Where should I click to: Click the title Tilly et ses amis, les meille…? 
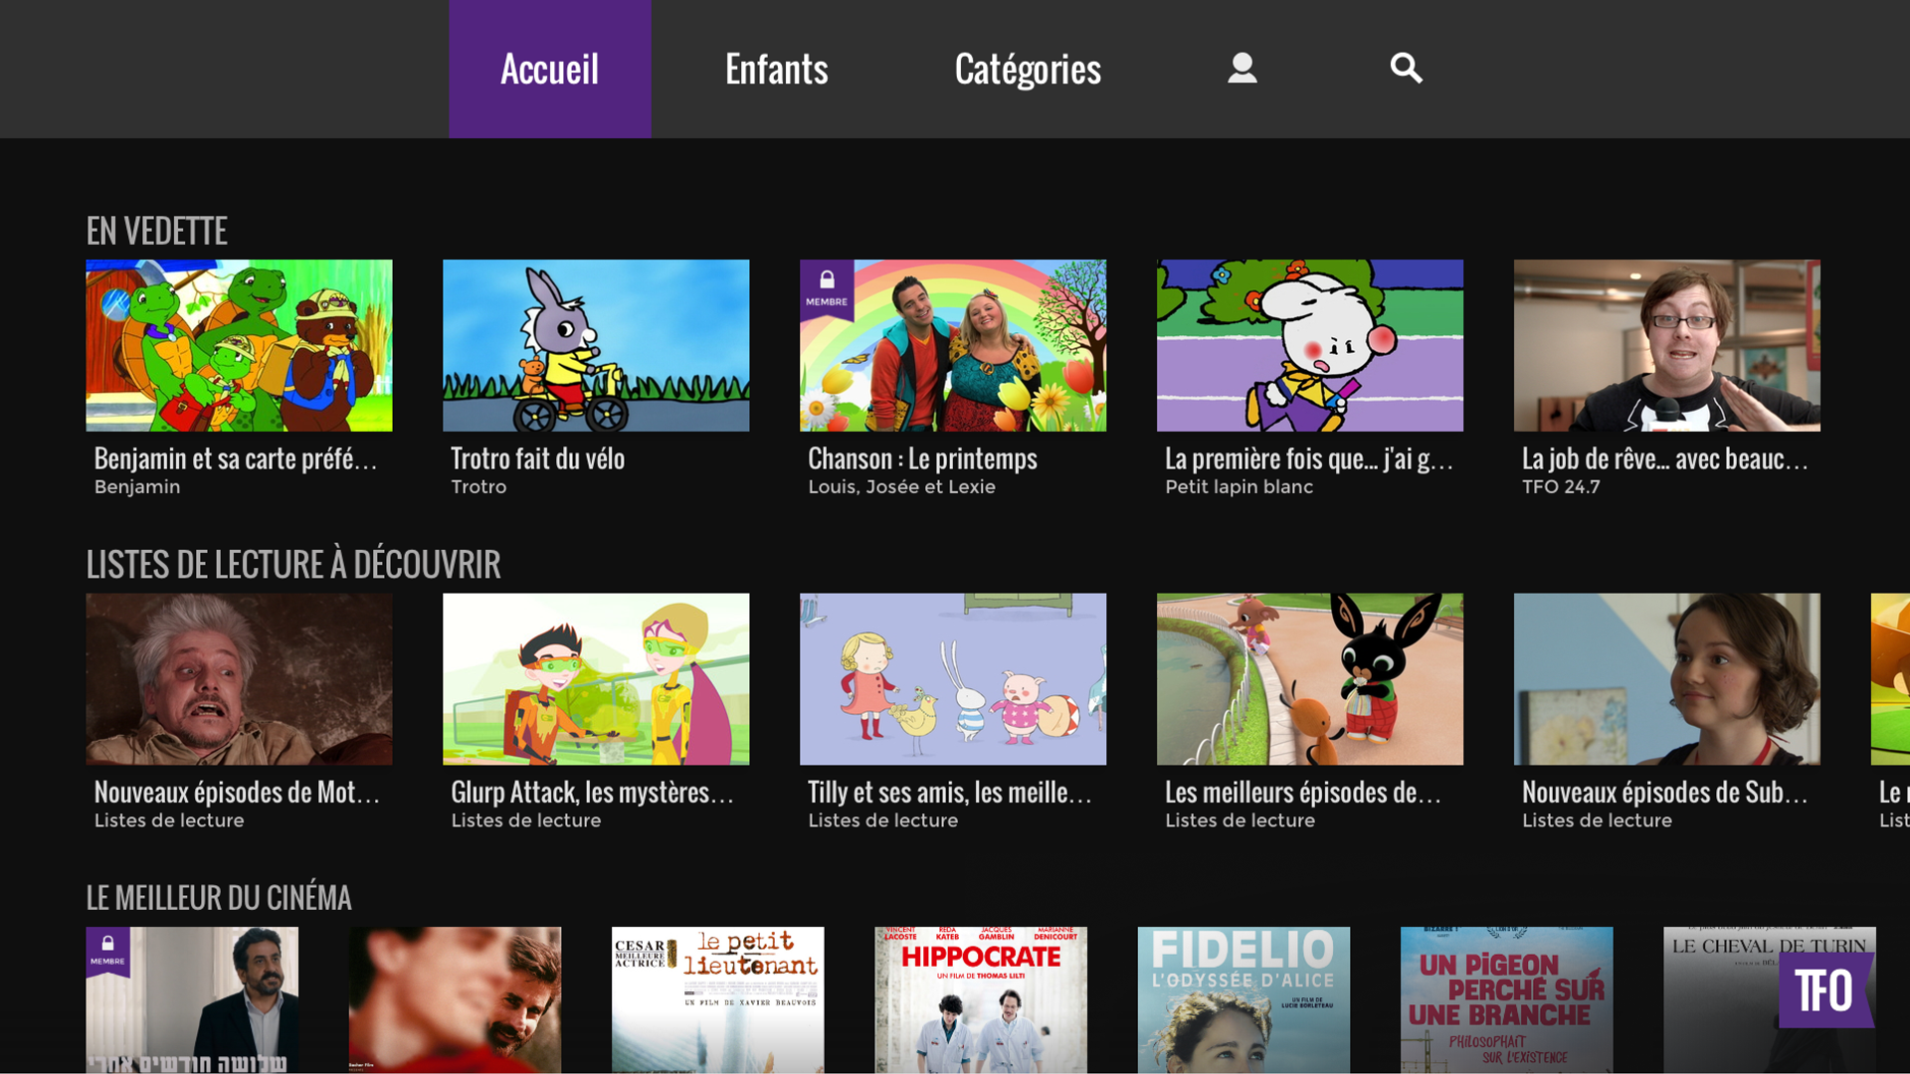click(950, 793)
